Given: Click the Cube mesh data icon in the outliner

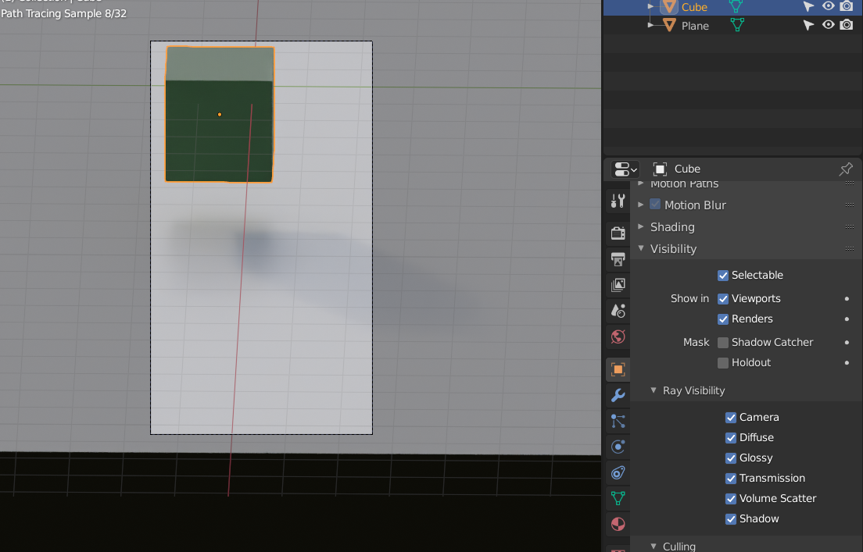Looking at the screenshot, I should coord(736,6).
